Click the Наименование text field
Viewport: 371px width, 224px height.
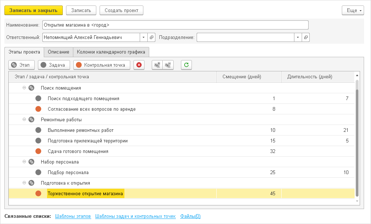175,25
